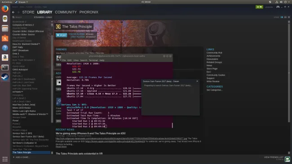
Task: Open the friends chat icon
Action: 288,159
